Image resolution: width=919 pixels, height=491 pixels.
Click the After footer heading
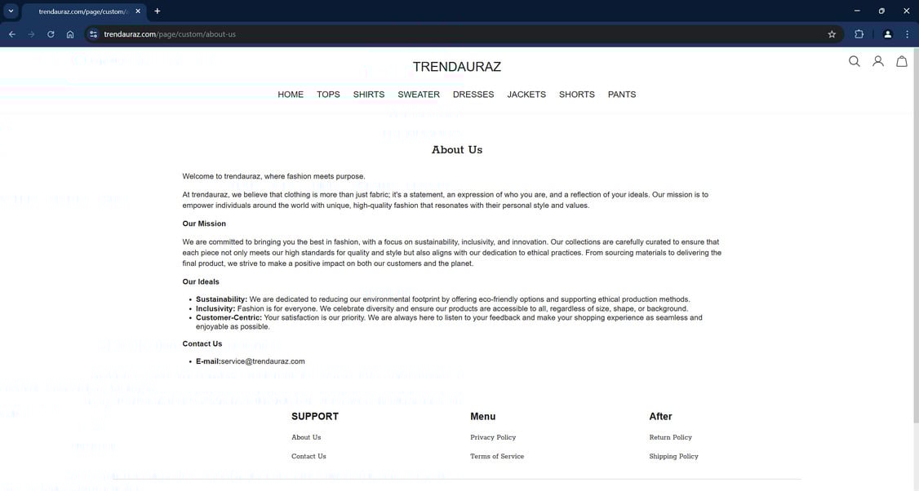660,416
